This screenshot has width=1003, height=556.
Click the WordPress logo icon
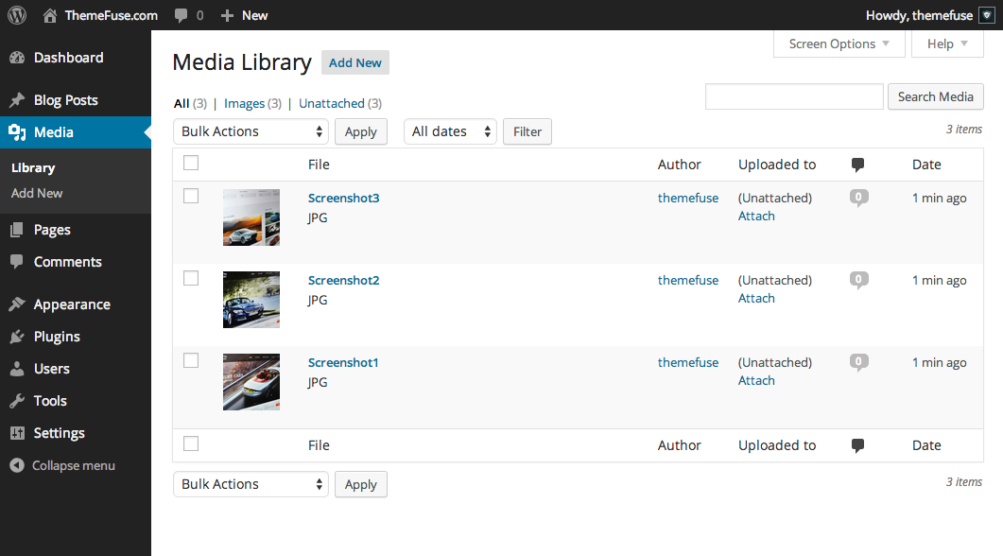click(x=17, y=15)
